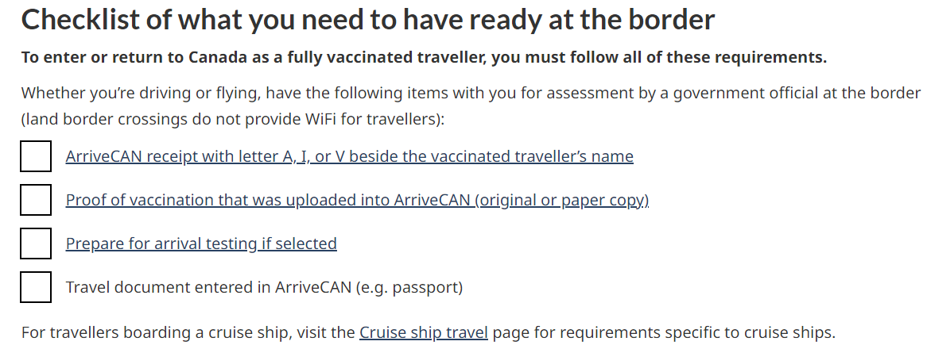Image resolution: width=931 pixels, height=349 pixels.
Task: Click the word "Canada" in the bold sentence
Action: [216, 58]
